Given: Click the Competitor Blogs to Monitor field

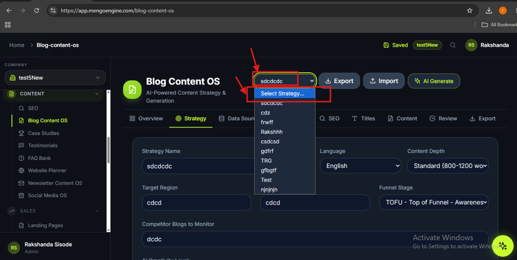Looking at the screenshot, I should [315, 239].
